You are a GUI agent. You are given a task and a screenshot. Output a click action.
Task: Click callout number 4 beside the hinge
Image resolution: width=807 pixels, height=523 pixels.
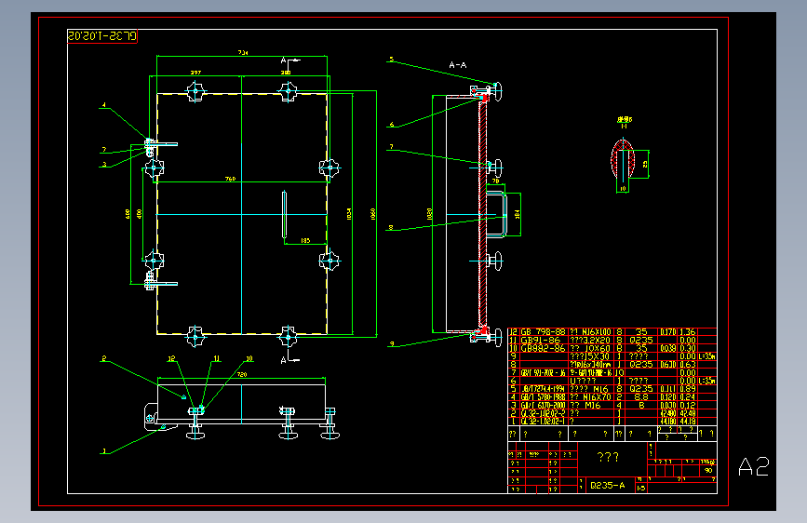(104, 105)
